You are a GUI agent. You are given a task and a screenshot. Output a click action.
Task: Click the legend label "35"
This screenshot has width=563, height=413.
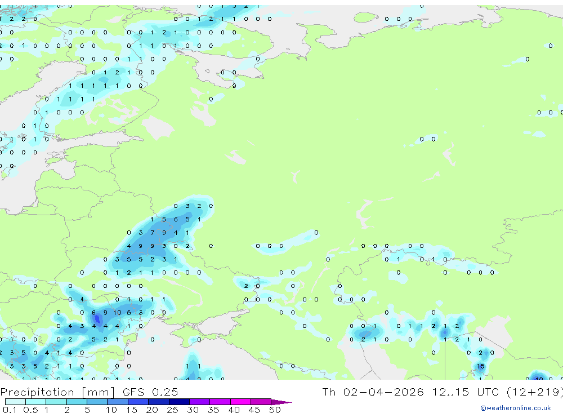[213, 410]
